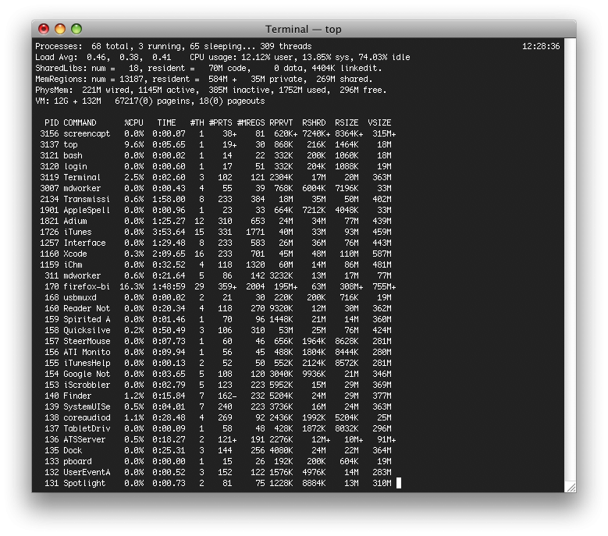Click the ATSServer process name
This screenshot has width=608, height=536.
pos(84,439)
